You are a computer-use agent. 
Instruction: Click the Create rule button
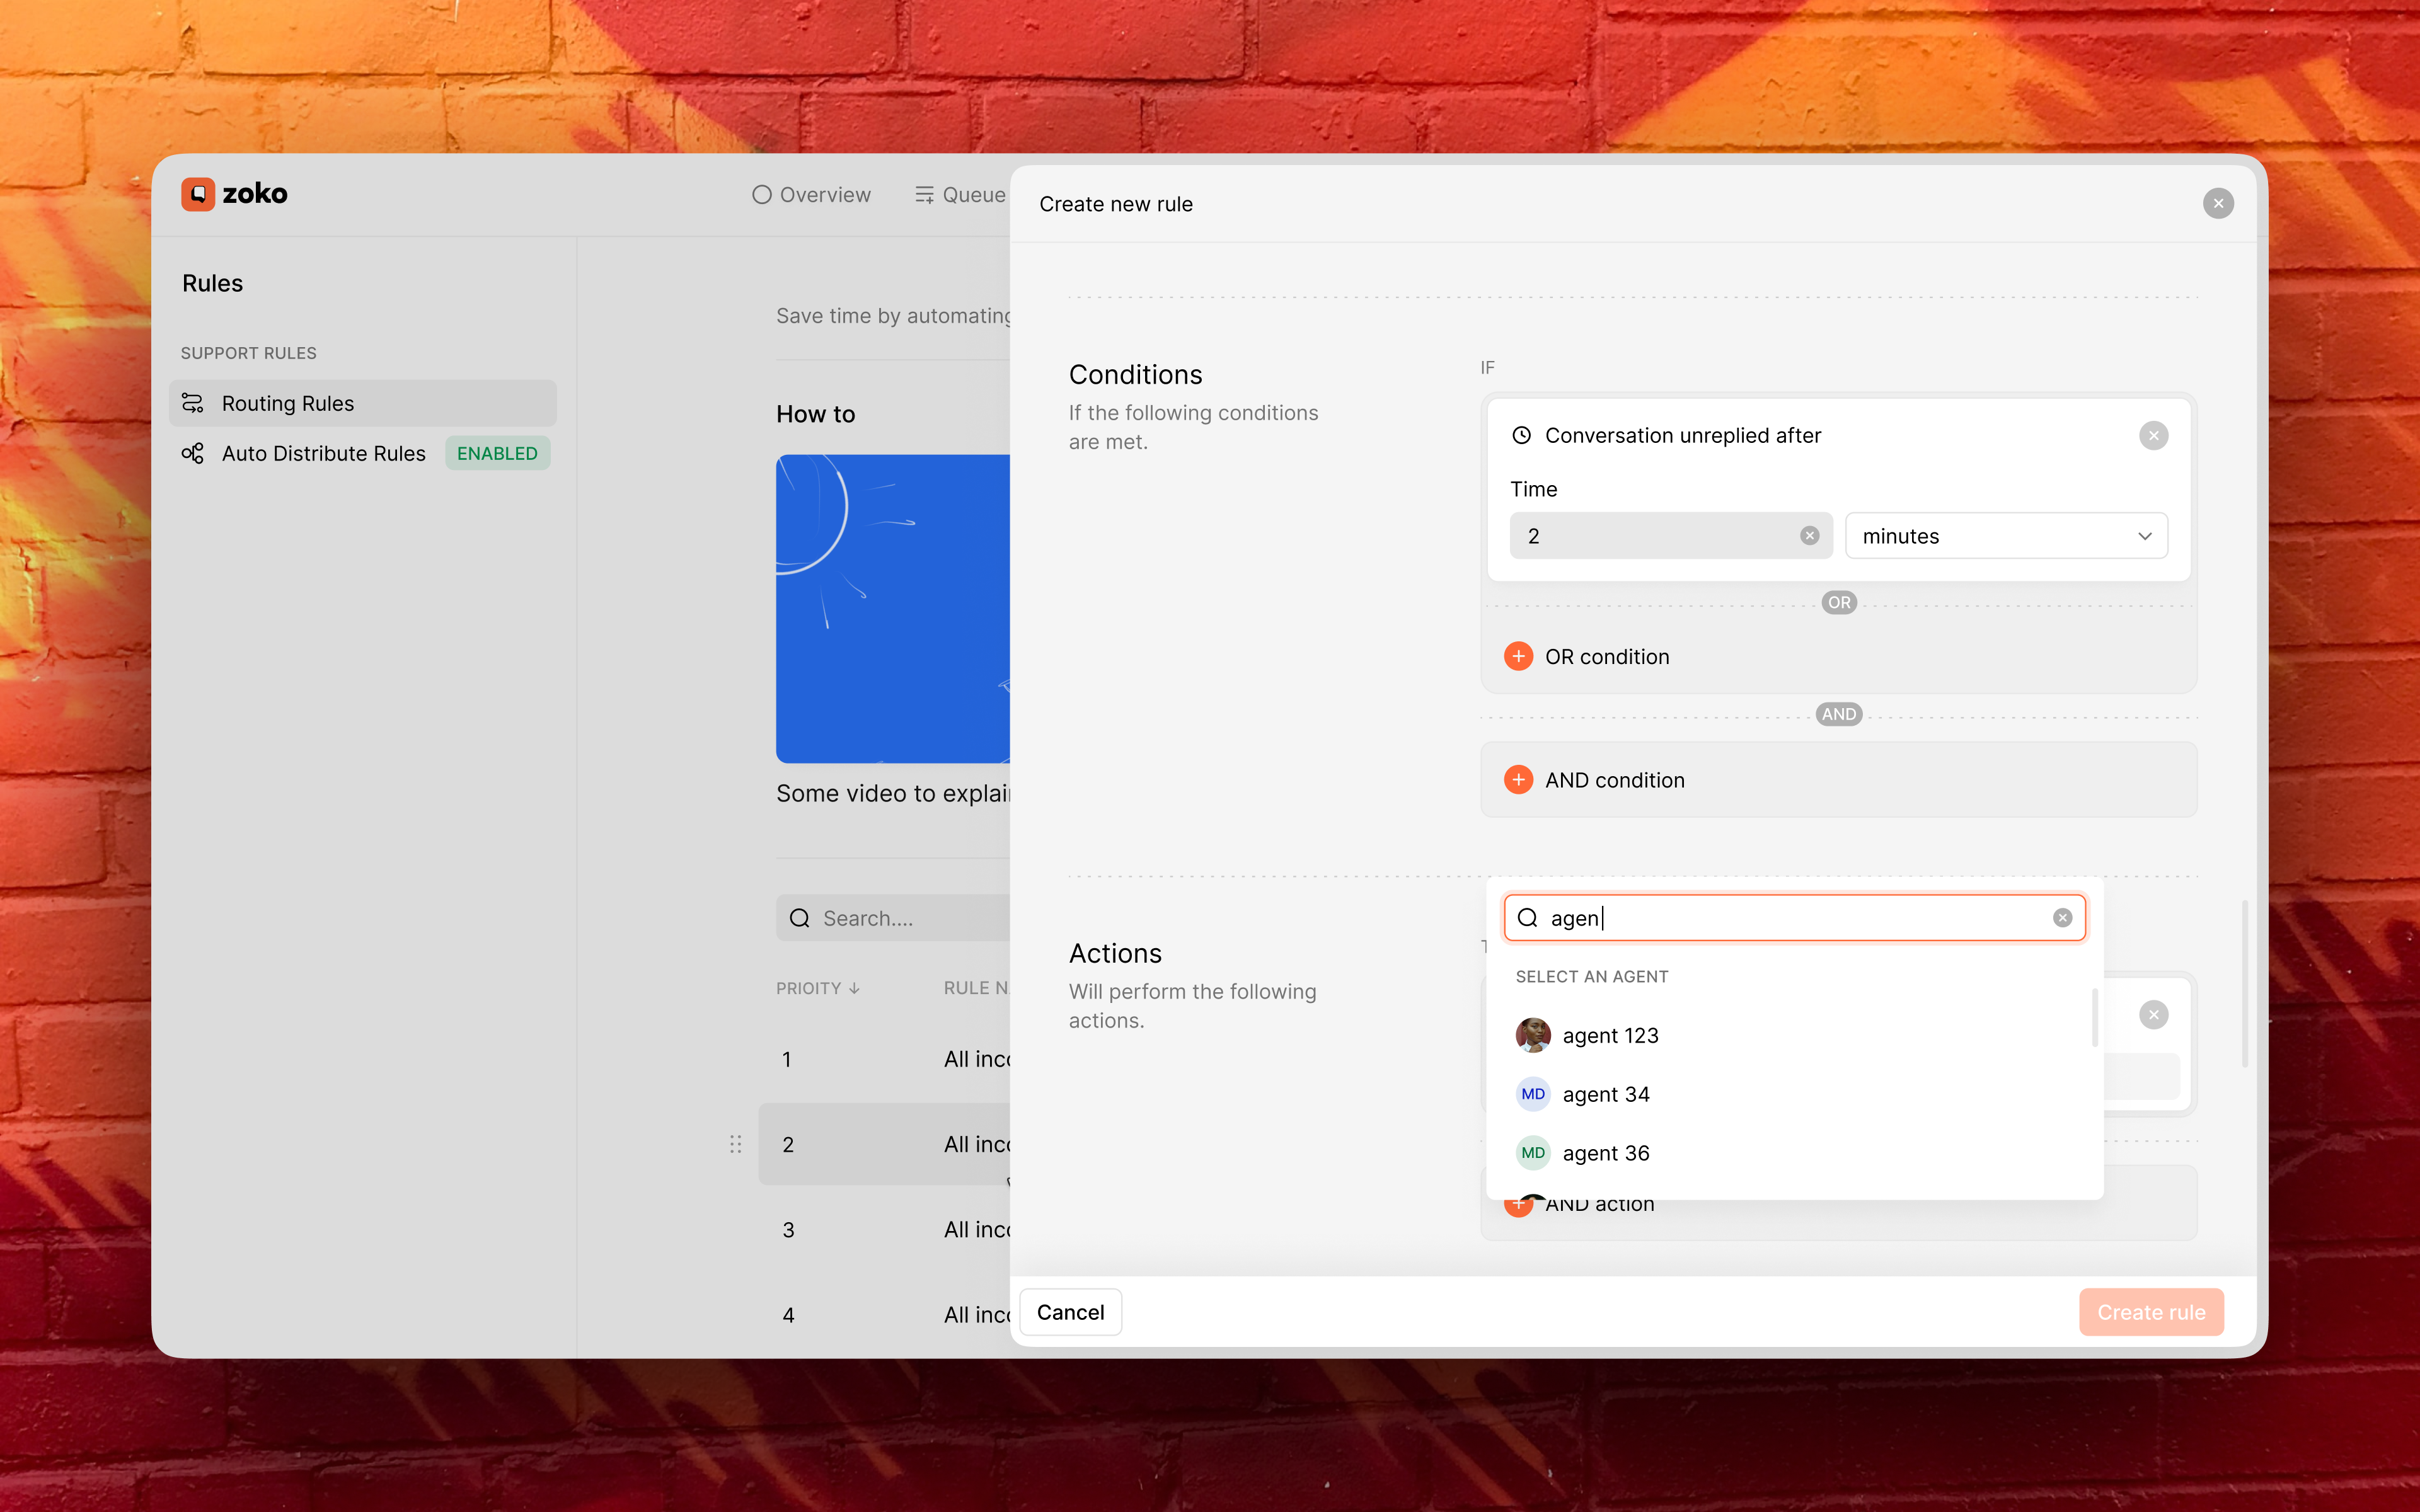pos(2151,1312)
